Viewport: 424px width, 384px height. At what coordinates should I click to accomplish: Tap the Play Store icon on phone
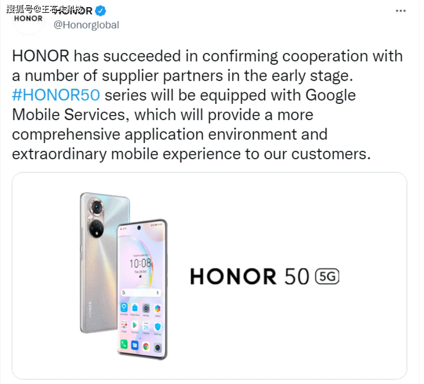click(x=135, y=325)
